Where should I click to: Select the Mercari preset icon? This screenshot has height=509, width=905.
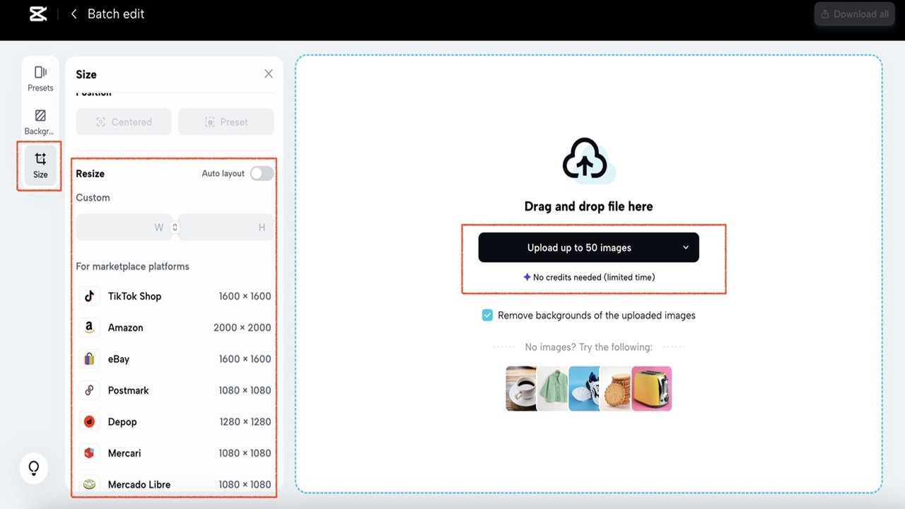coord(89,452)
